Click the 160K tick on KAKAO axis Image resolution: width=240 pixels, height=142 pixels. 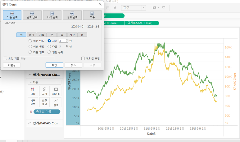coord(228,47)
